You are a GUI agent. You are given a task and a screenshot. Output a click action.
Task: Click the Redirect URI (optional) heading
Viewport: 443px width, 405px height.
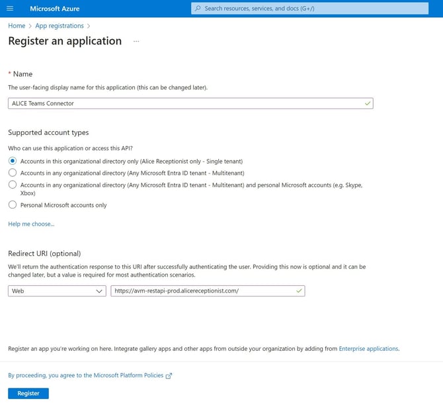pyautogui.click(x=44, y=253)
